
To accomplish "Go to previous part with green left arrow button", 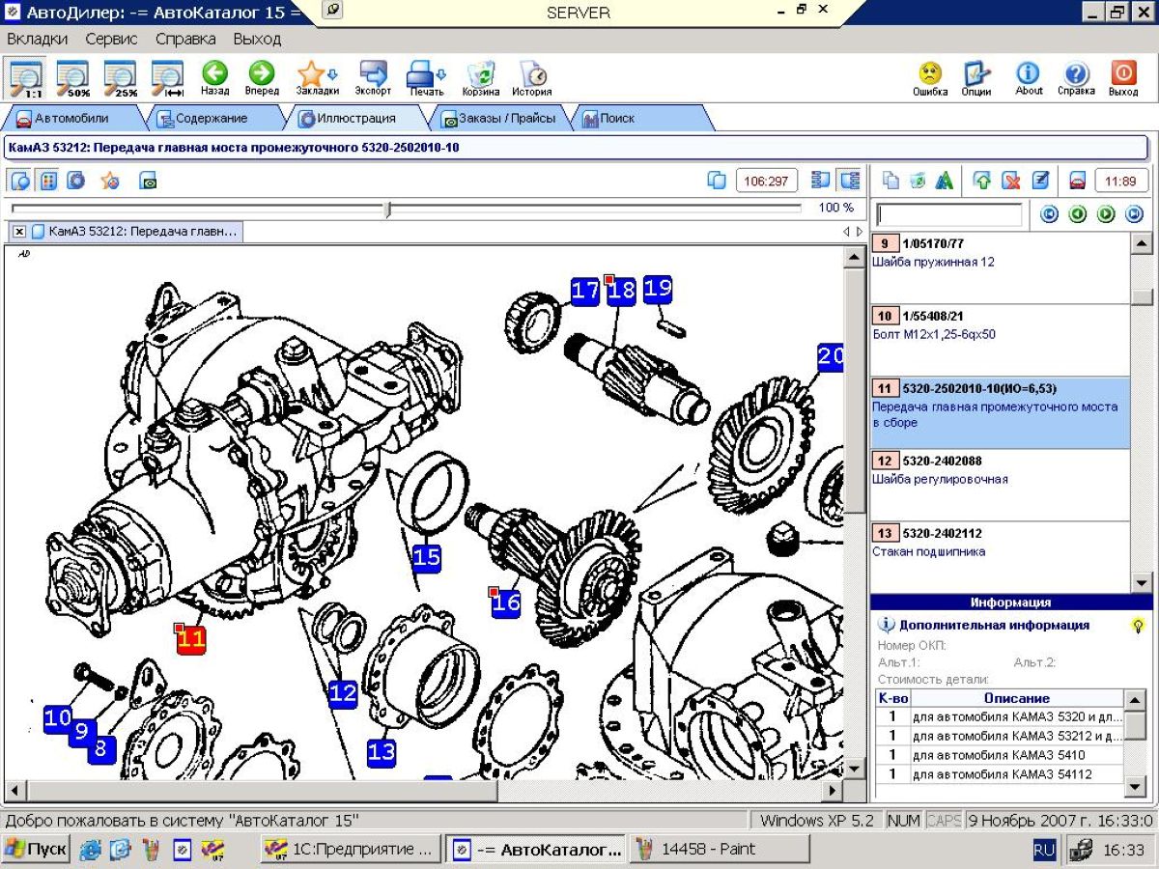I will pos(1078,214).
